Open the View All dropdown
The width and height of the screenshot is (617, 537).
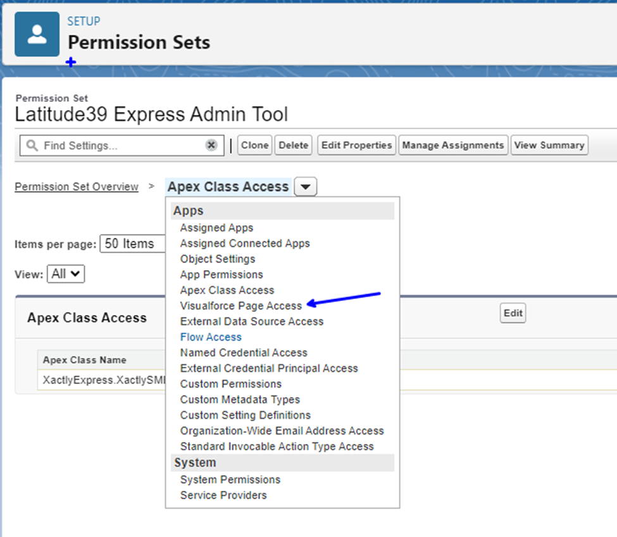tap(66, 274)
